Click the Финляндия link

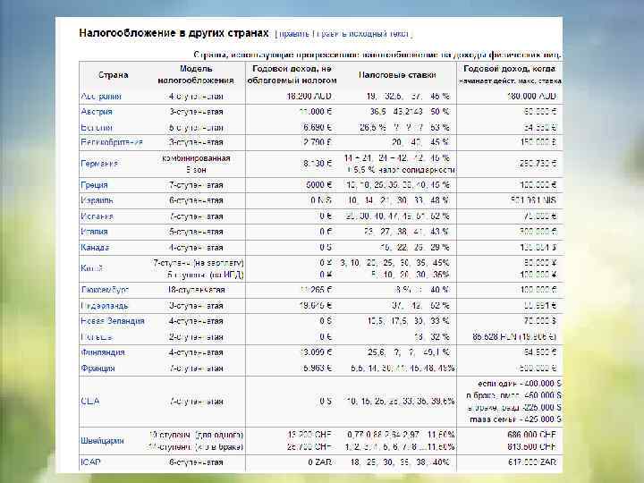point(103,352)
